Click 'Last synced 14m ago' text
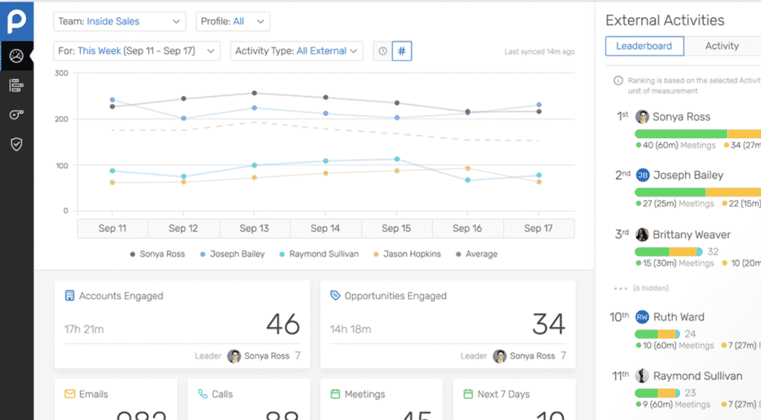This screenshot has height=420, width=761. [540, 51]
